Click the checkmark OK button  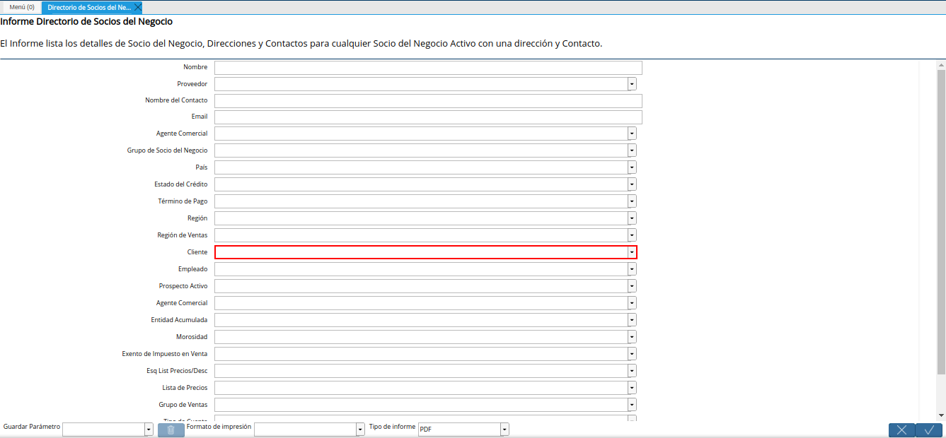[930, 430]
